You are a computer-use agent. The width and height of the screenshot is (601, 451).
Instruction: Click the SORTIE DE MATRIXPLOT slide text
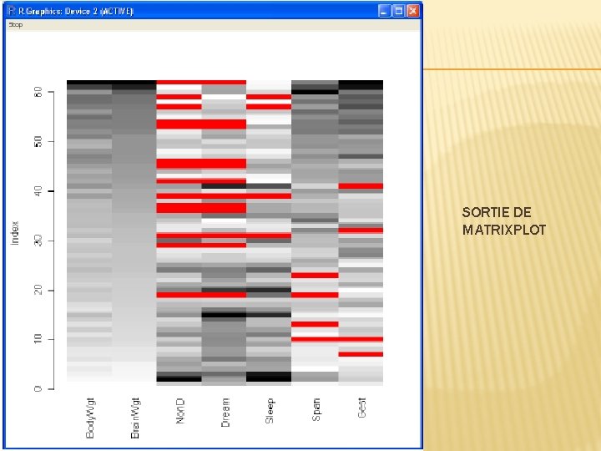tap(503, 220)
